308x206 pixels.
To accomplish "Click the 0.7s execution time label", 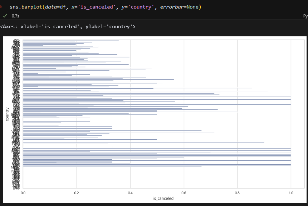I will click(x=15, y=16).
